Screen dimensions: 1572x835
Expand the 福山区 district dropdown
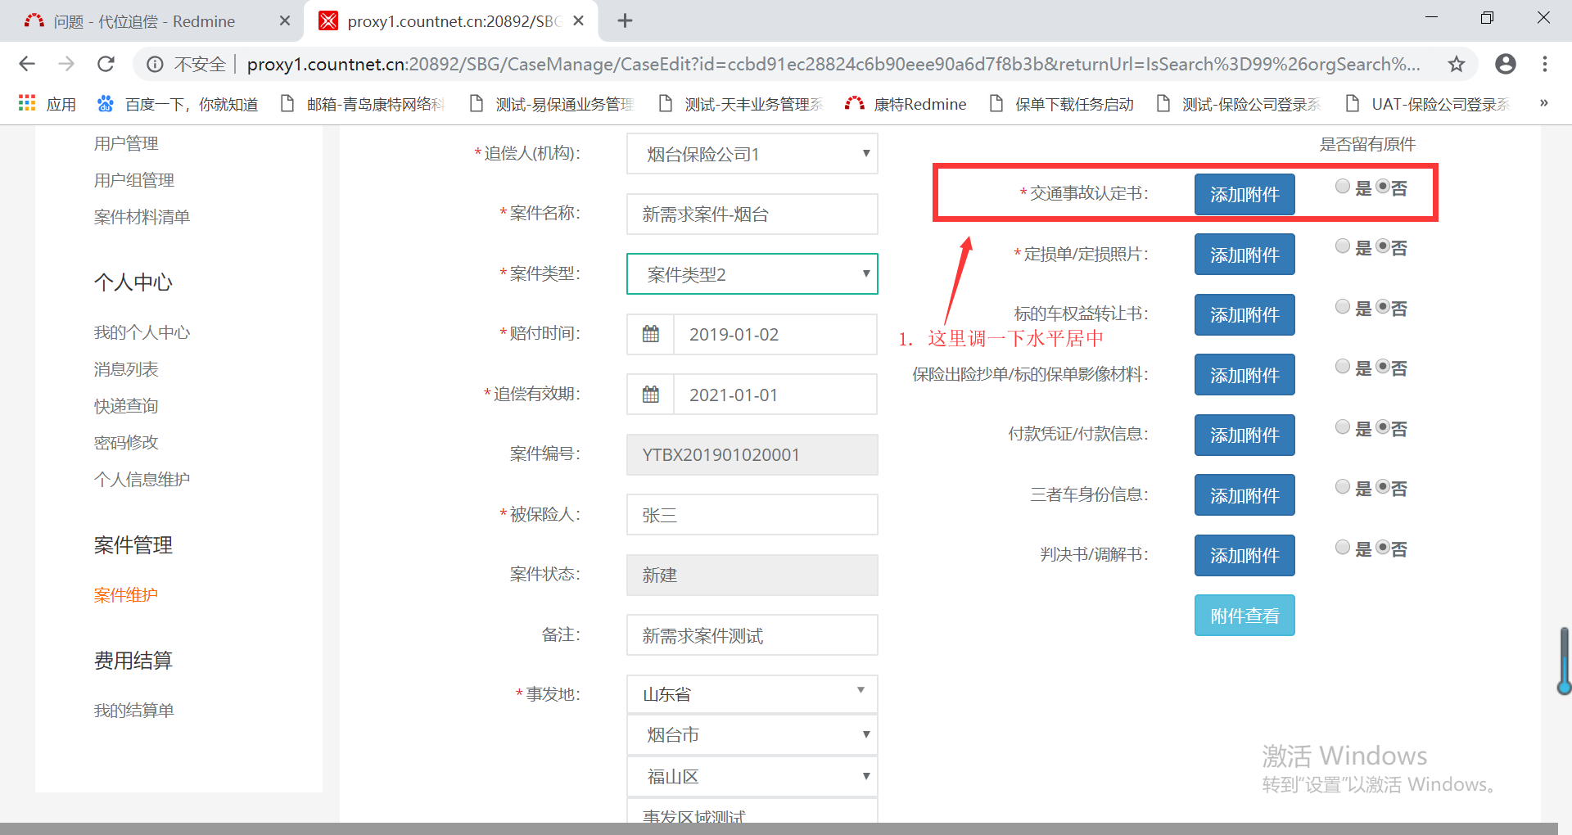(752, 776)
